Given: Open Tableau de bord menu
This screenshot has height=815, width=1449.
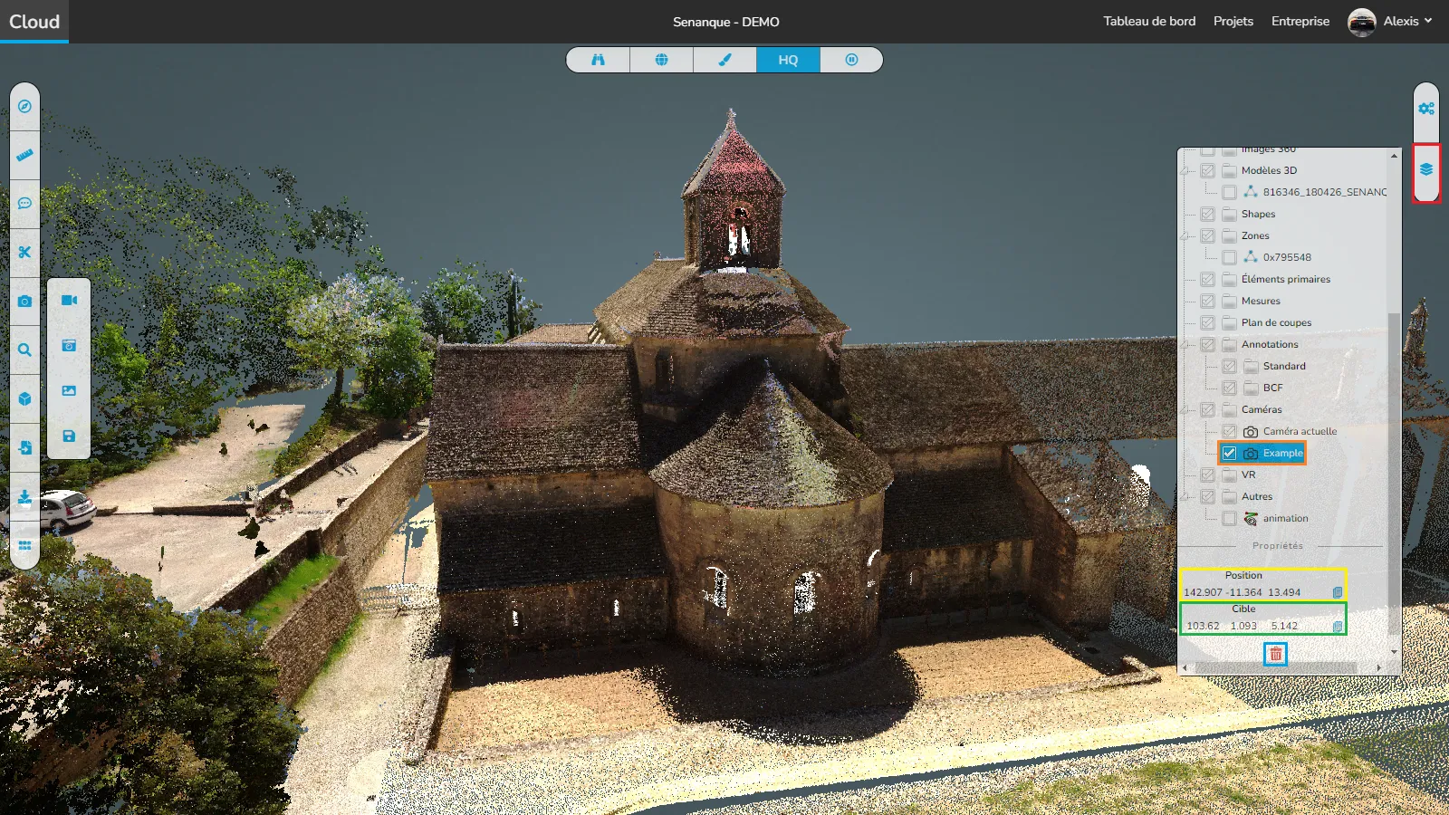Looking at the screenshot, I should tap(1149, 21).
